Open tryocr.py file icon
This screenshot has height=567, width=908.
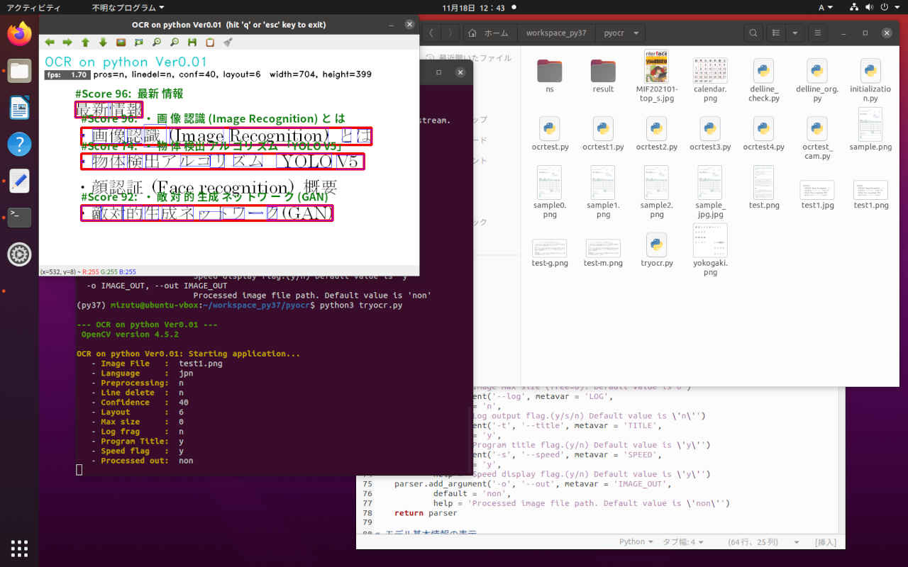click(656, 245)
